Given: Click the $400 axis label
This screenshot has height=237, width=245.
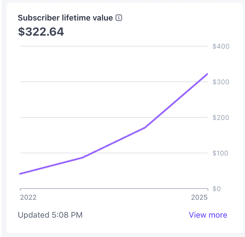Looking at the screenshot, I should 220,46.
